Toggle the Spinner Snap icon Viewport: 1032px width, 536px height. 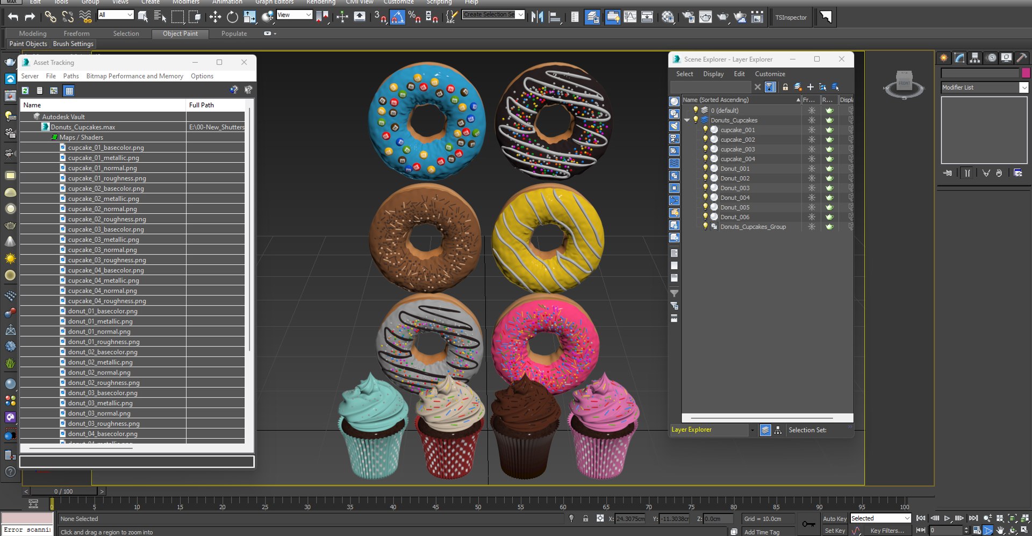point(432,17)
